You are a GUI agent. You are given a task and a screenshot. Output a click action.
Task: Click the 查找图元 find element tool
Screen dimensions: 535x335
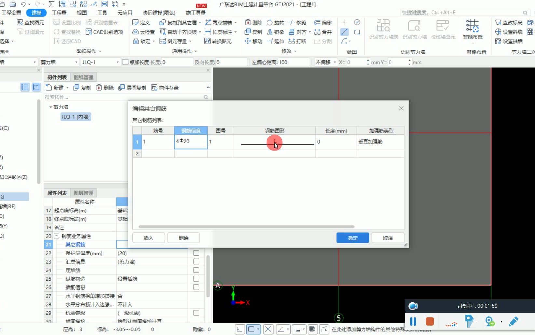click(x=31, y=22)
